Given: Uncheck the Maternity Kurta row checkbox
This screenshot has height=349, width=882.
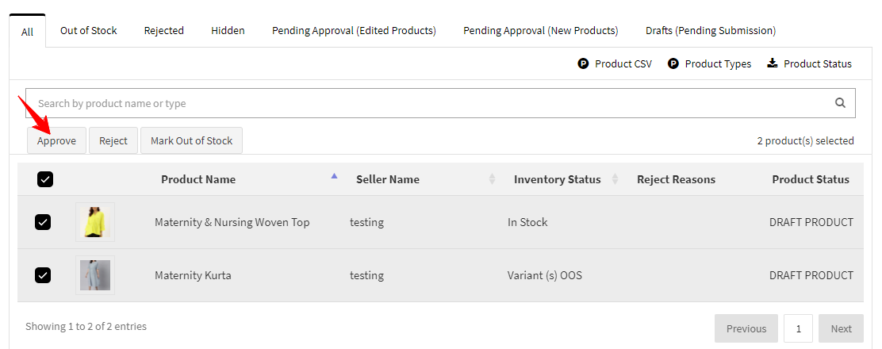Looking at the screenshot, I should click(x=43, y=275).
